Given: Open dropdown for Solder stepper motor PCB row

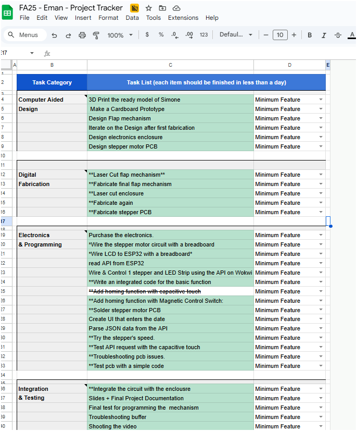Looking at the screenshot, I should coord(321,310).
